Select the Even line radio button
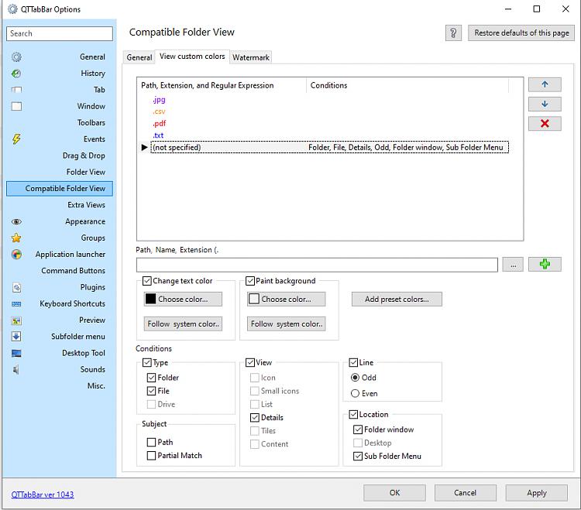 coord(355,393)
